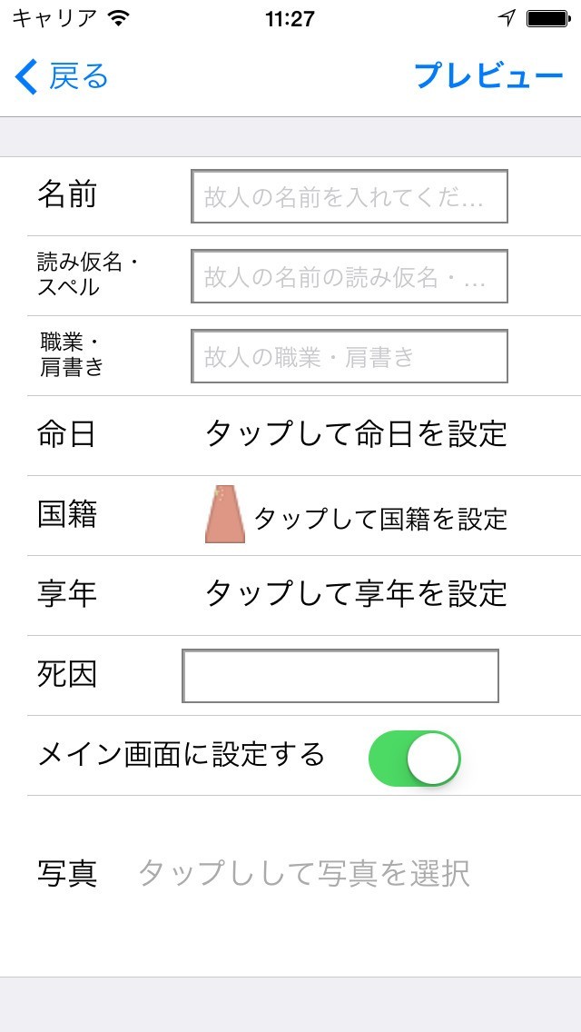Tap タップしして写真を選択 to choose photo
581x1032 pixels.
tap(303, 874)
